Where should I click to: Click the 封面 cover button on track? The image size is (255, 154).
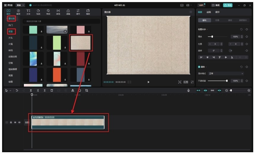pos(27,122)
